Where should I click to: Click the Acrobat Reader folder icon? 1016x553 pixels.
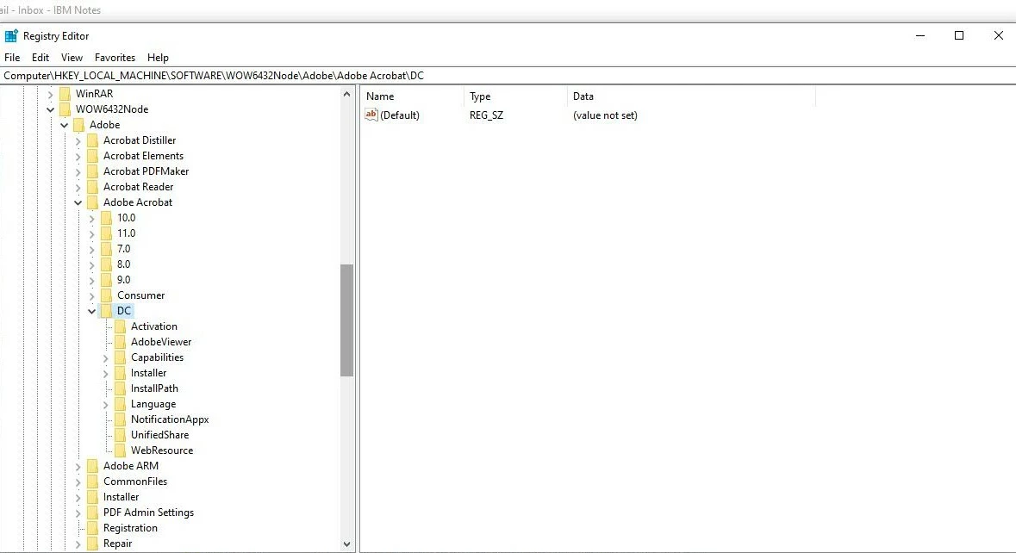[x=93, y=187]
